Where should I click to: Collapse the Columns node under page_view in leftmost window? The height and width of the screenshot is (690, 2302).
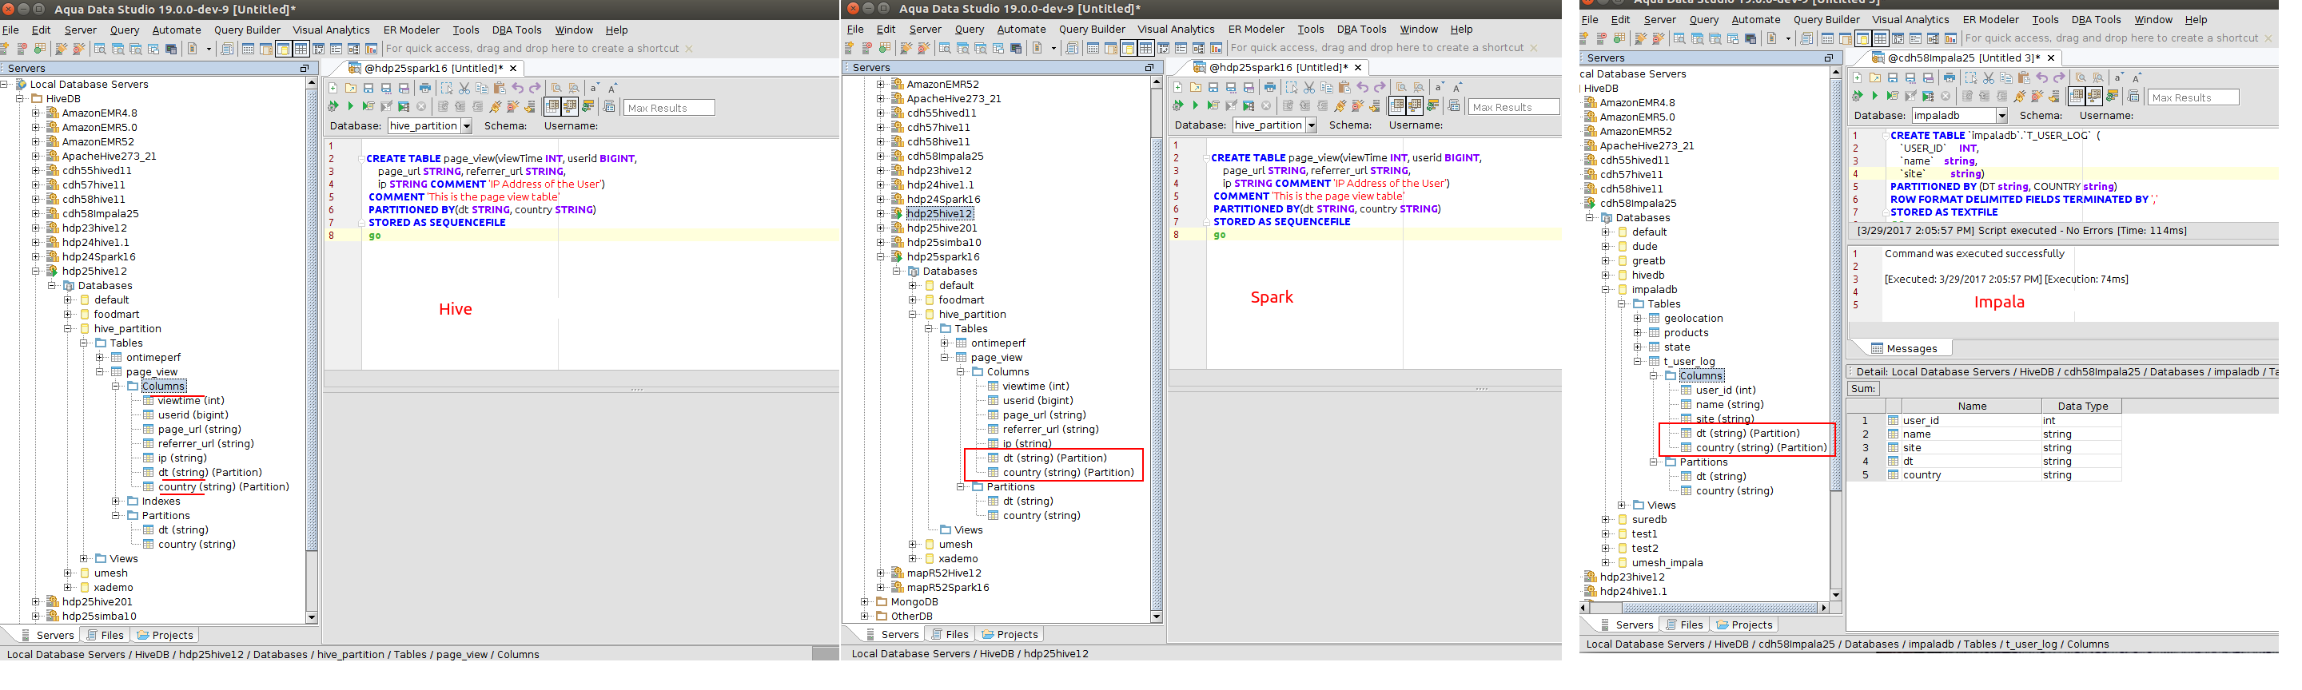[115, 387]
